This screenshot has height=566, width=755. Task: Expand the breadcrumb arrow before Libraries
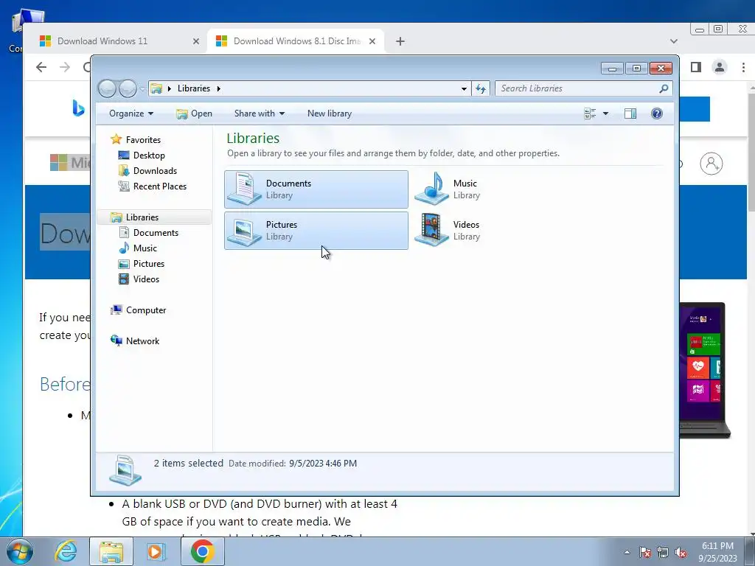coord(170,88)
